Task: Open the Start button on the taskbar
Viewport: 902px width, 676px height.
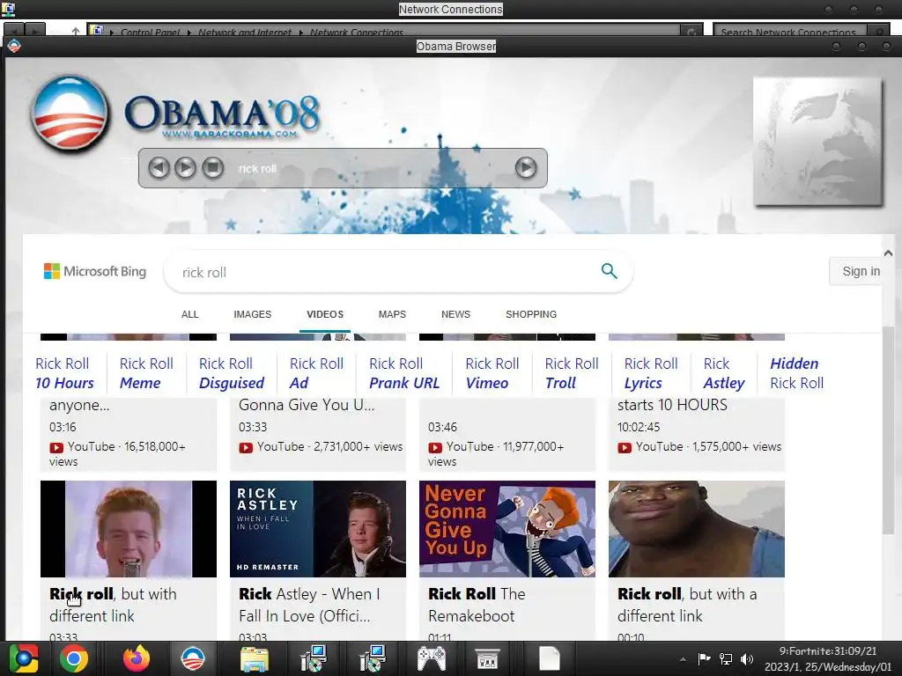Action: click(x=23, y=658)
